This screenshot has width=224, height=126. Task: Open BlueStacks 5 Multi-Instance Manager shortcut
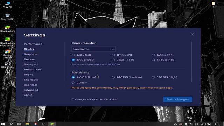pos(7,42)
